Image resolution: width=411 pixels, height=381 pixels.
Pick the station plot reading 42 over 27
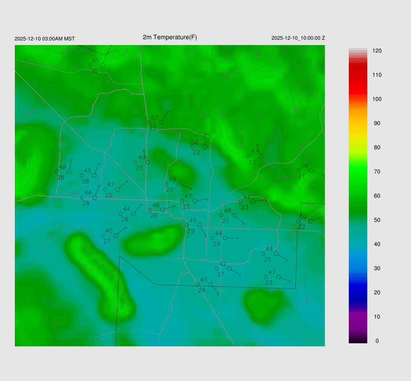pos(229,269)
